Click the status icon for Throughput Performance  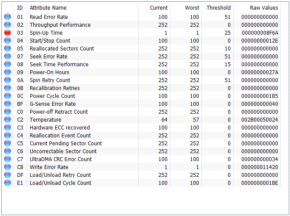coord(7,25)
